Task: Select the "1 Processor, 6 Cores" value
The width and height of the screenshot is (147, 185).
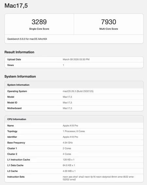Action: tap(74, 131)
